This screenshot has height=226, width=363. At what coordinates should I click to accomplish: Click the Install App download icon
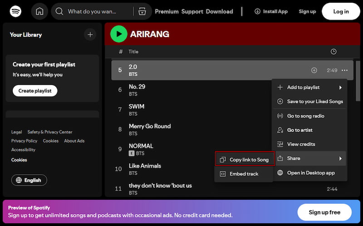coord(257,11)
